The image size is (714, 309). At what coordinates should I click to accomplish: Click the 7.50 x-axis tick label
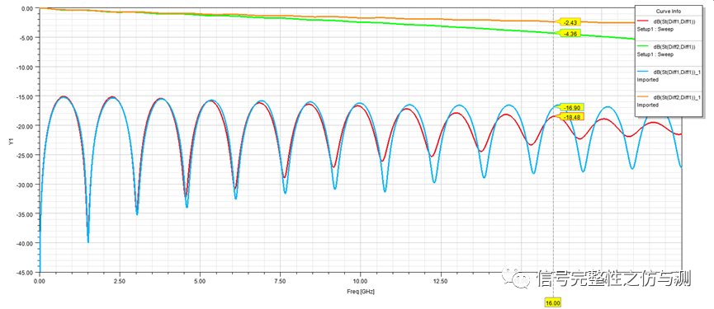[280, 281]
